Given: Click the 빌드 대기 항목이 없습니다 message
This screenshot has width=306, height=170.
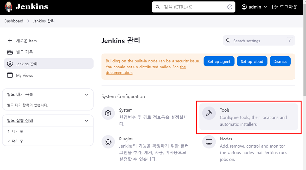Looking at the screenshot, I should point(28,105).
